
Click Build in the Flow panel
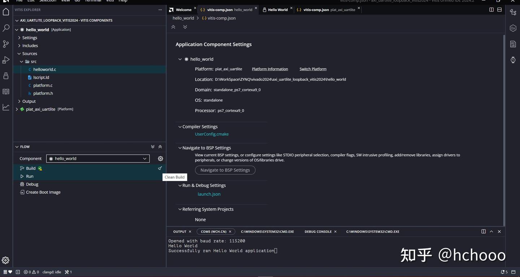(x=31, y=168)
